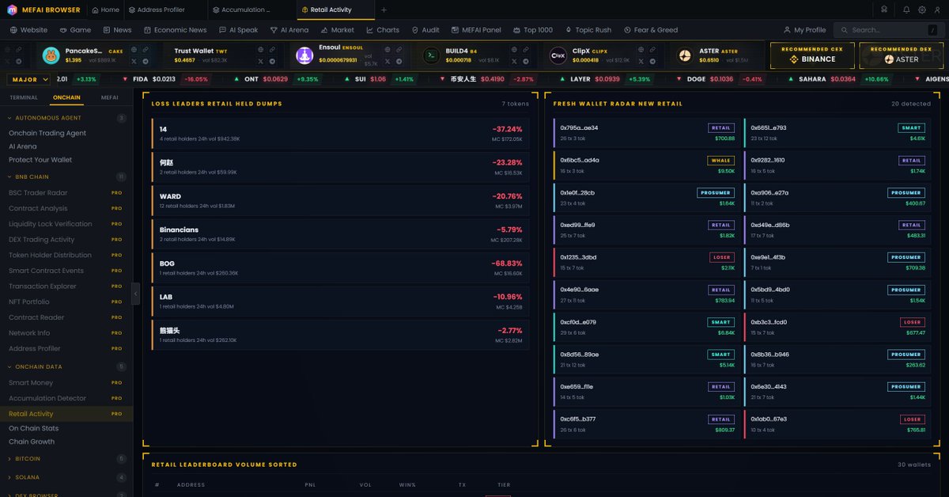Collapse the BNB Chain section

tap(66, 177)
